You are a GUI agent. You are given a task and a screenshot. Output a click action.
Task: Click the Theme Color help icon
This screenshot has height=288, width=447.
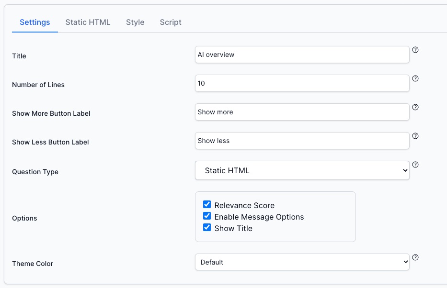tap(415, 257)
